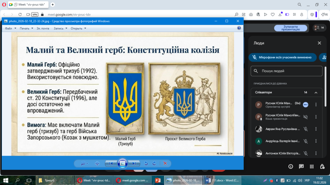The image size is (330, 185).
Task: Open host controls lock icon
Action: [322, 166]
